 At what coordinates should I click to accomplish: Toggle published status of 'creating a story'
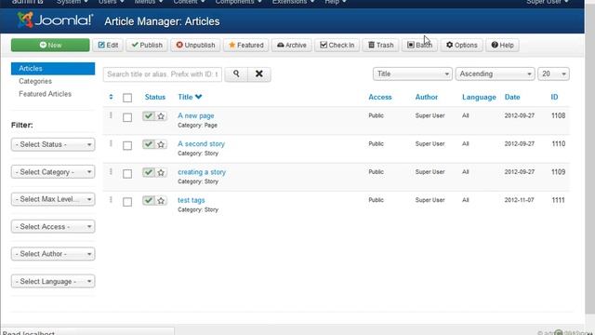pyautogui.click(x=149, y=172)
